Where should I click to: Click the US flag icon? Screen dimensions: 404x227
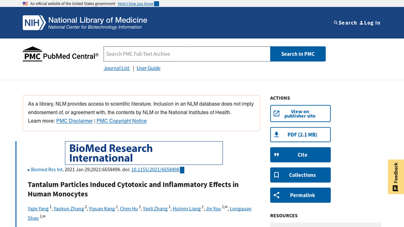tap(25, 4)
